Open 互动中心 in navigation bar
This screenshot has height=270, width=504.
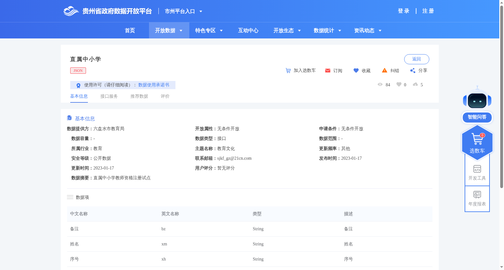click(x=248, y=31)
